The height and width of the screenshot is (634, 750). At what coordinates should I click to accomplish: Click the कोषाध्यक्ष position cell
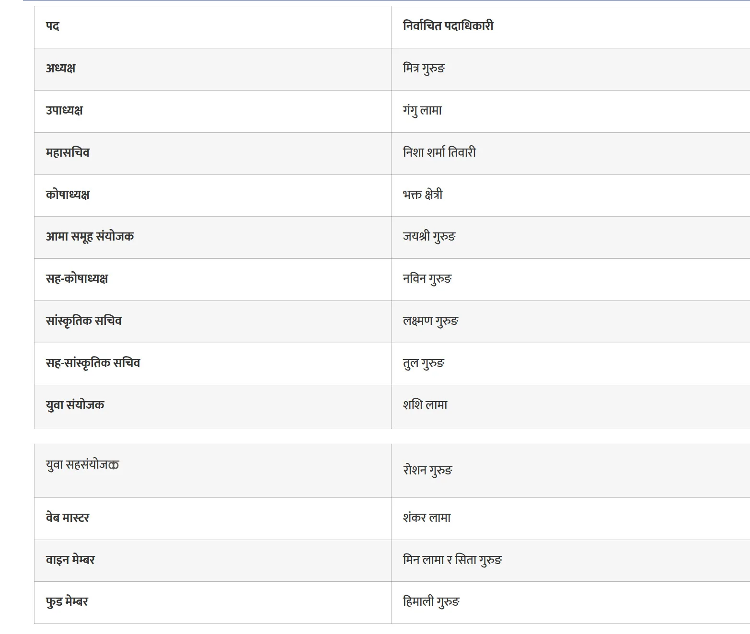pyautogui.click(x=68, y=195)
